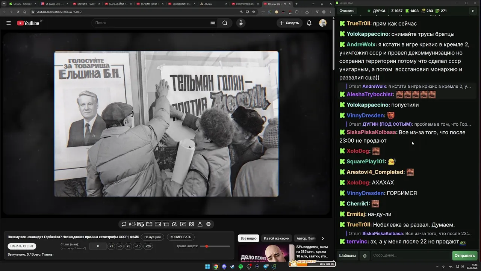The image size is (481, 271).
Task: Open Merged Chat settings gear
Action: pos(473,11)
